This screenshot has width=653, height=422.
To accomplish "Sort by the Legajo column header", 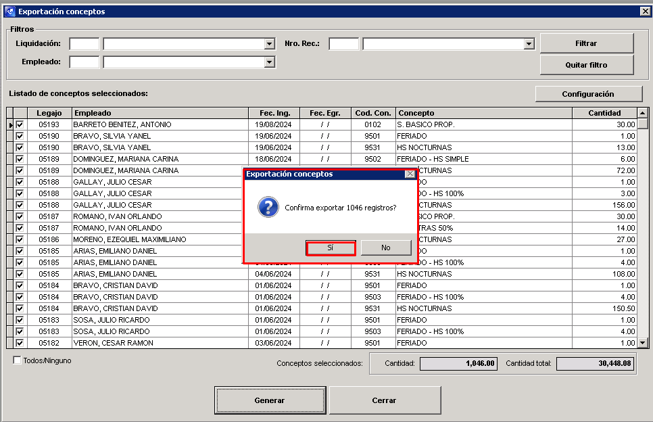I will [x=49, y=113].
